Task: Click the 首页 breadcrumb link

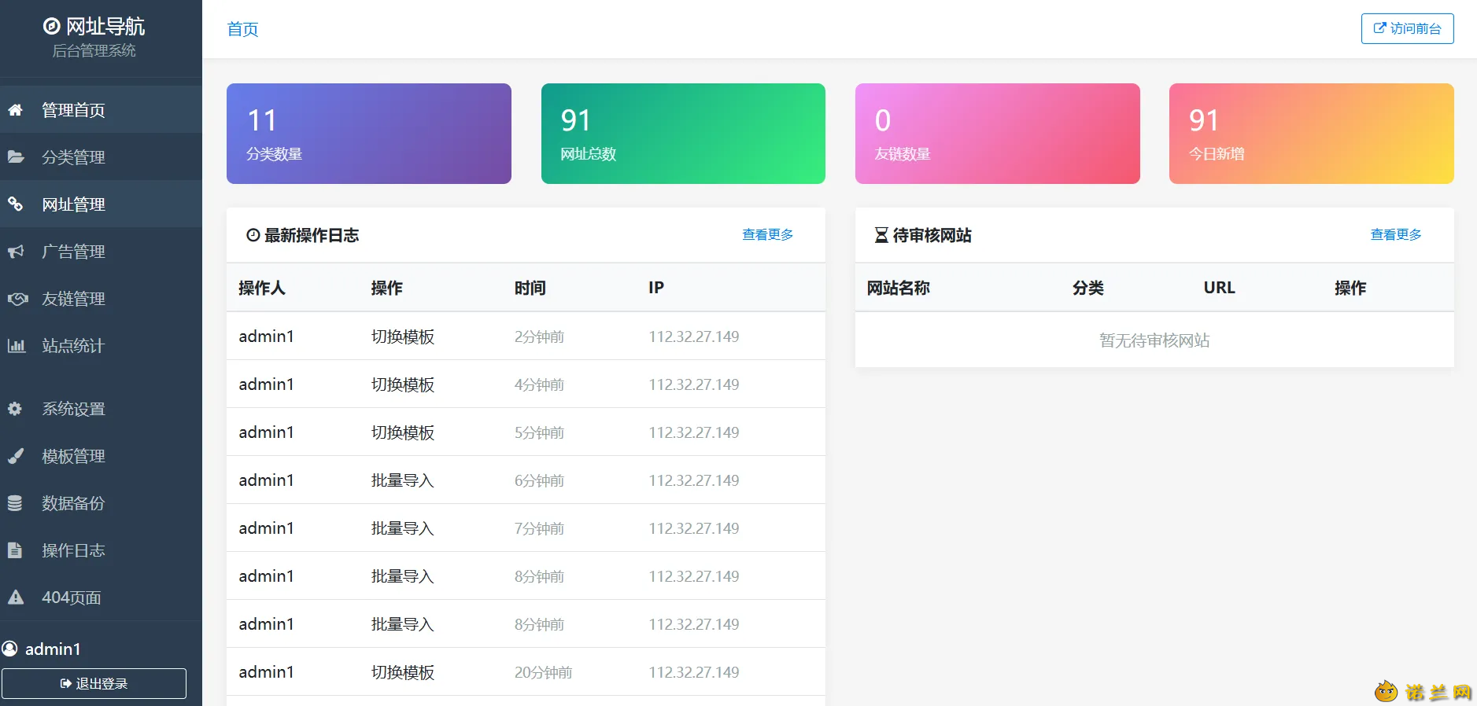Action: pos(242,29)
